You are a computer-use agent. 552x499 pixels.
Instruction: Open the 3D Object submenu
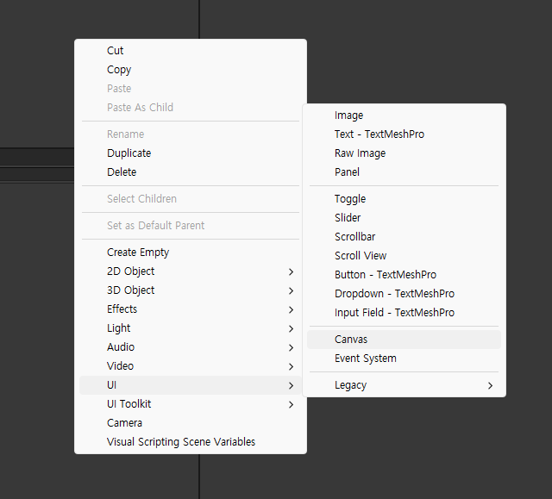pos(191,290)
